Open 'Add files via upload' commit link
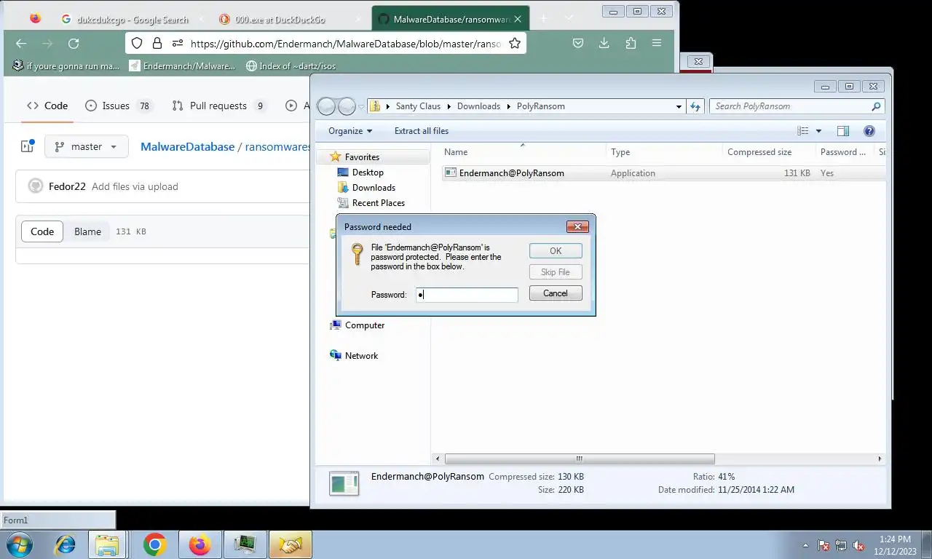This screenshot has width=932, height=559. 135,186
